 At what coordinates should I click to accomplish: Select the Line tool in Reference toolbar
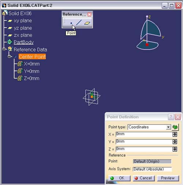click(79, 22)
